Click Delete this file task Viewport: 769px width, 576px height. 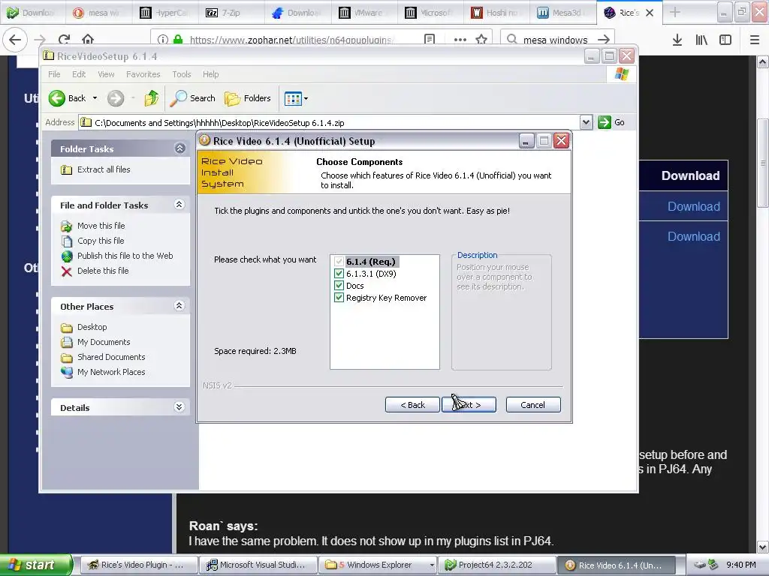click(x=95, y=271)
